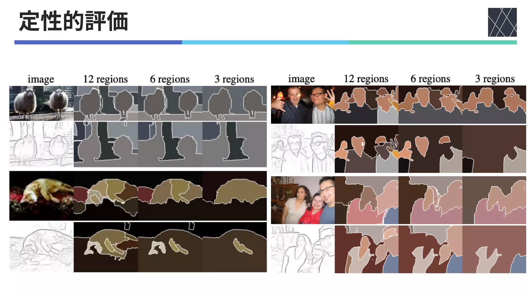The height and width of the screenshot is (298, 529).
Task: Click the left '6 regions' column label
Action: pyautogui.click(x=170, y=79)
